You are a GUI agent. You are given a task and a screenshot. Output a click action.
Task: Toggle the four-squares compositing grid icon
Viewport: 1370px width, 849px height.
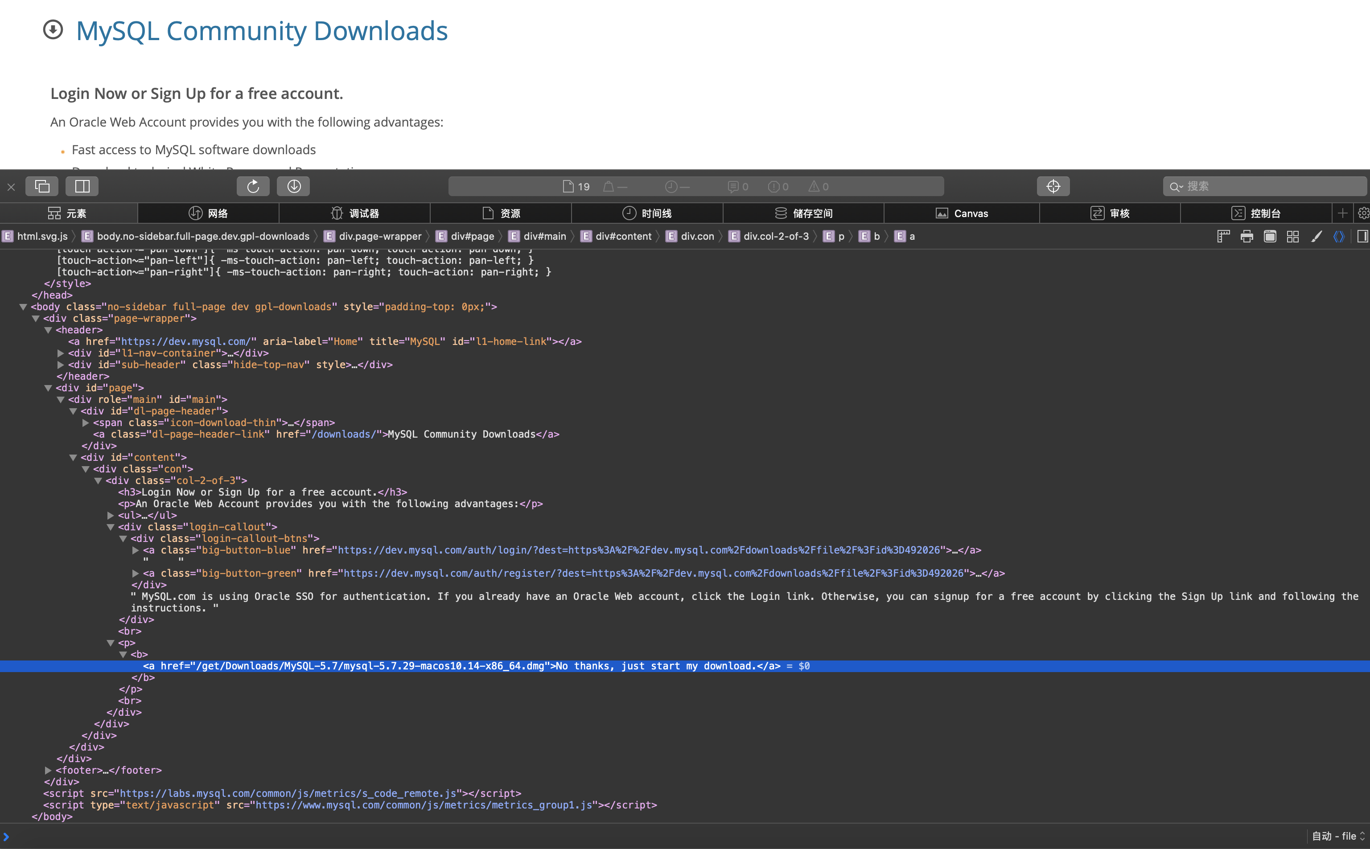(x=1293, y=236)
